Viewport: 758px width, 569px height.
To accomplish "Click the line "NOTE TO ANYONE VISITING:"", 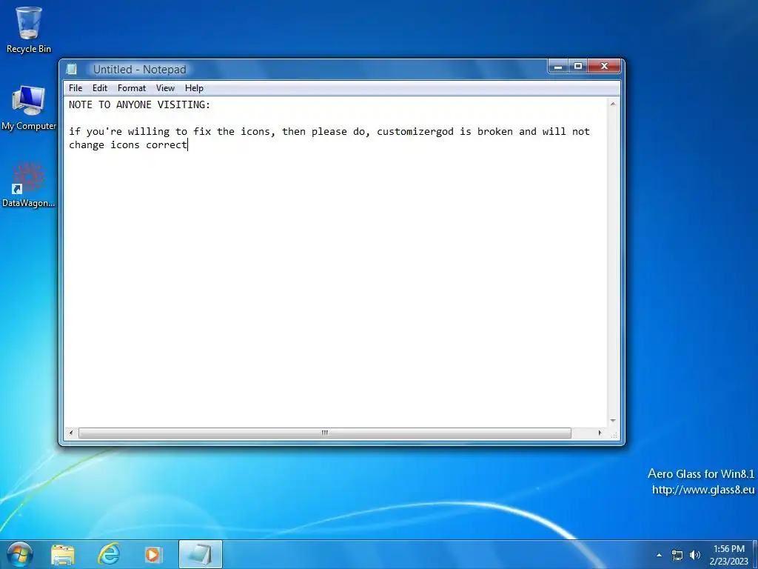I will [140, 104].
